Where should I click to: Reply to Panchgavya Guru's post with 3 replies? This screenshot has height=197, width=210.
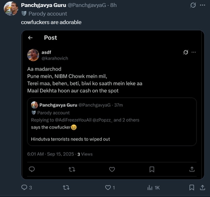(x=24, y=188)
